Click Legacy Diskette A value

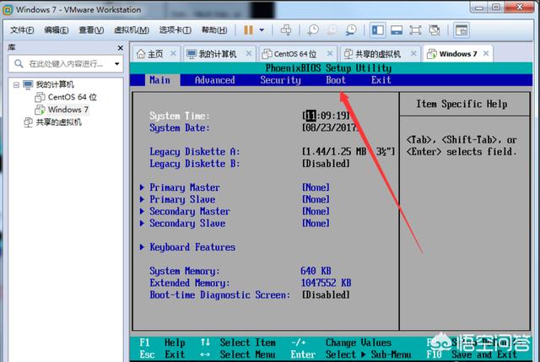click(348, 152)
